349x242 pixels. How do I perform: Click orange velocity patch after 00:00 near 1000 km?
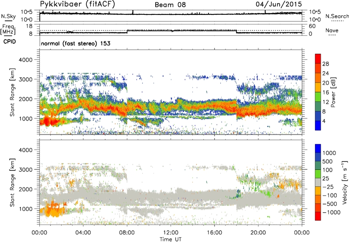point(53,209)
